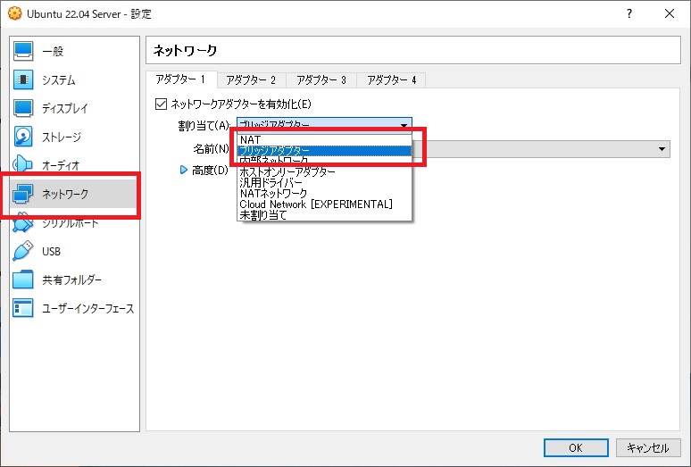Screen dimensions: 691x467
Task: Open the 名前 dropdown arrow
Action: (662, 149)
